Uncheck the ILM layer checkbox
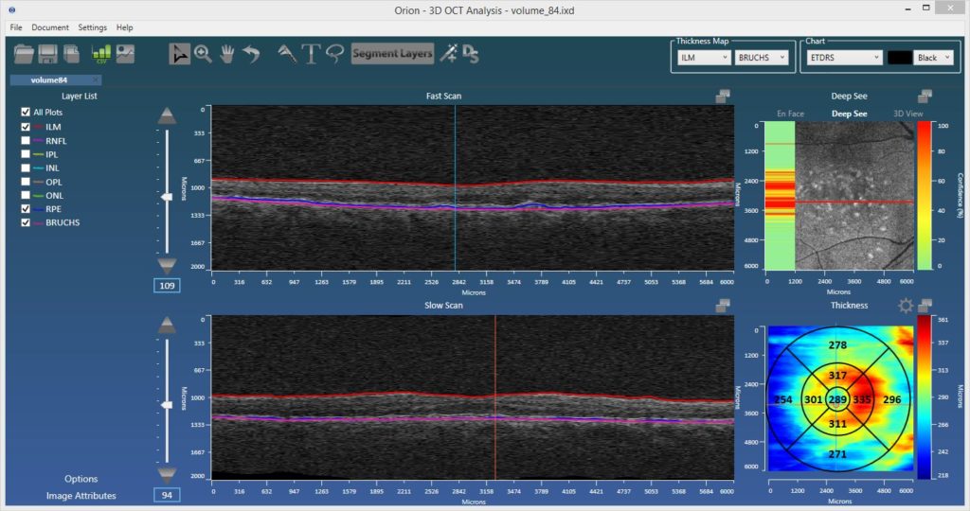The image size is (970, 511). [26, 127]
